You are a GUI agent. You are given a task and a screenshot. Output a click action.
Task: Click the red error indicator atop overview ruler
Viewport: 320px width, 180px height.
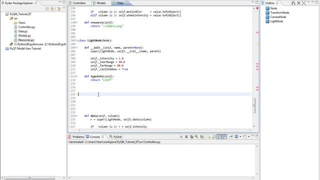pyautogui.click(x=257, y=8)
